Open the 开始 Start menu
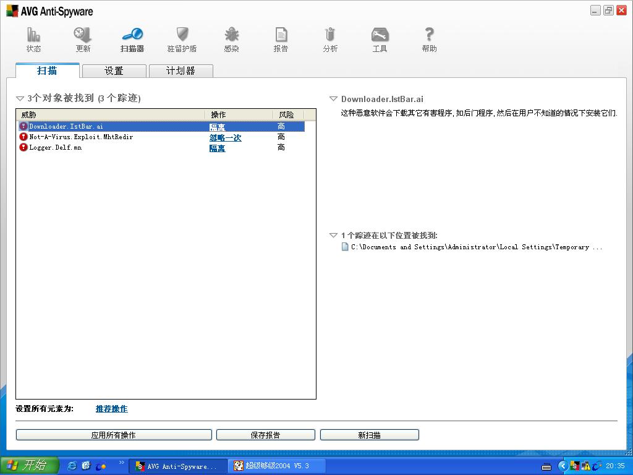633x475 pixels. click(x=30, y=466)
